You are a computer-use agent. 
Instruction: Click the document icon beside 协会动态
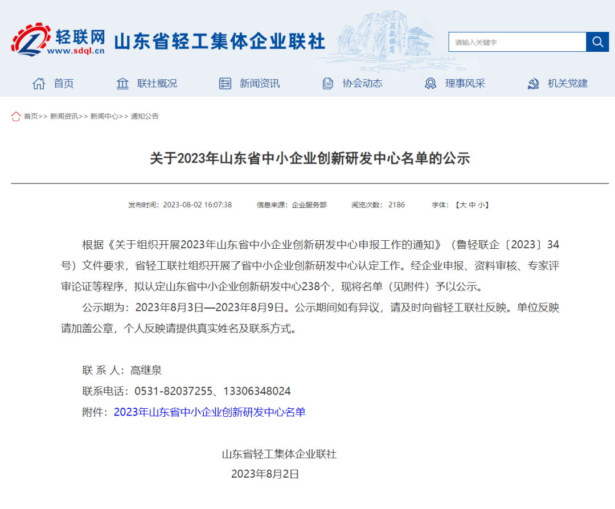328,84
